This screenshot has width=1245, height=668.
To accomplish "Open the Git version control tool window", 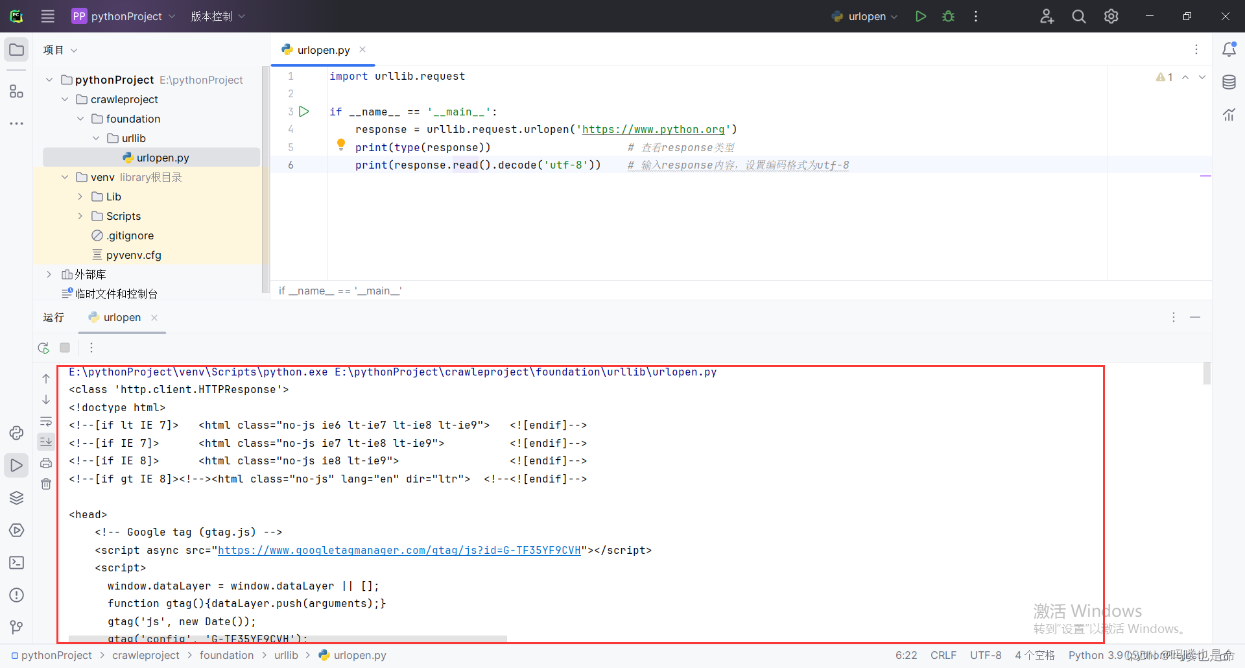I will (17, 627).
